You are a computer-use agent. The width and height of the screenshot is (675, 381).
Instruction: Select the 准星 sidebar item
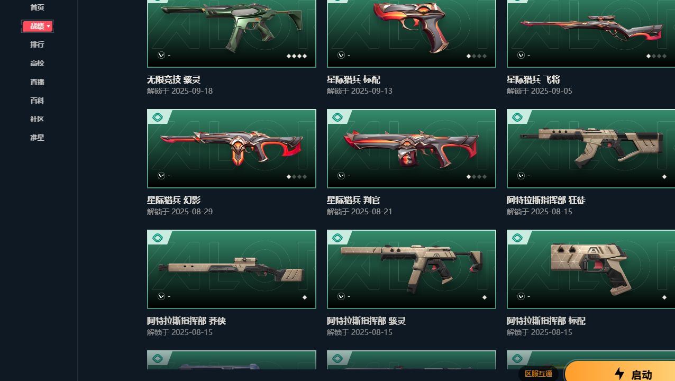click(37, 138)
